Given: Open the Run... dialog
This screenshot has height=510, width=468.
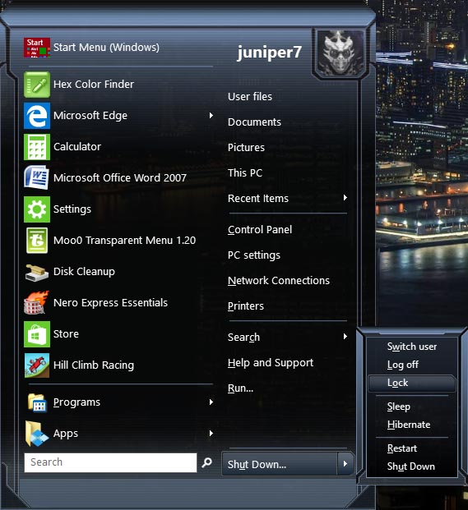Looking at the screenshot, I should (240, 388).
